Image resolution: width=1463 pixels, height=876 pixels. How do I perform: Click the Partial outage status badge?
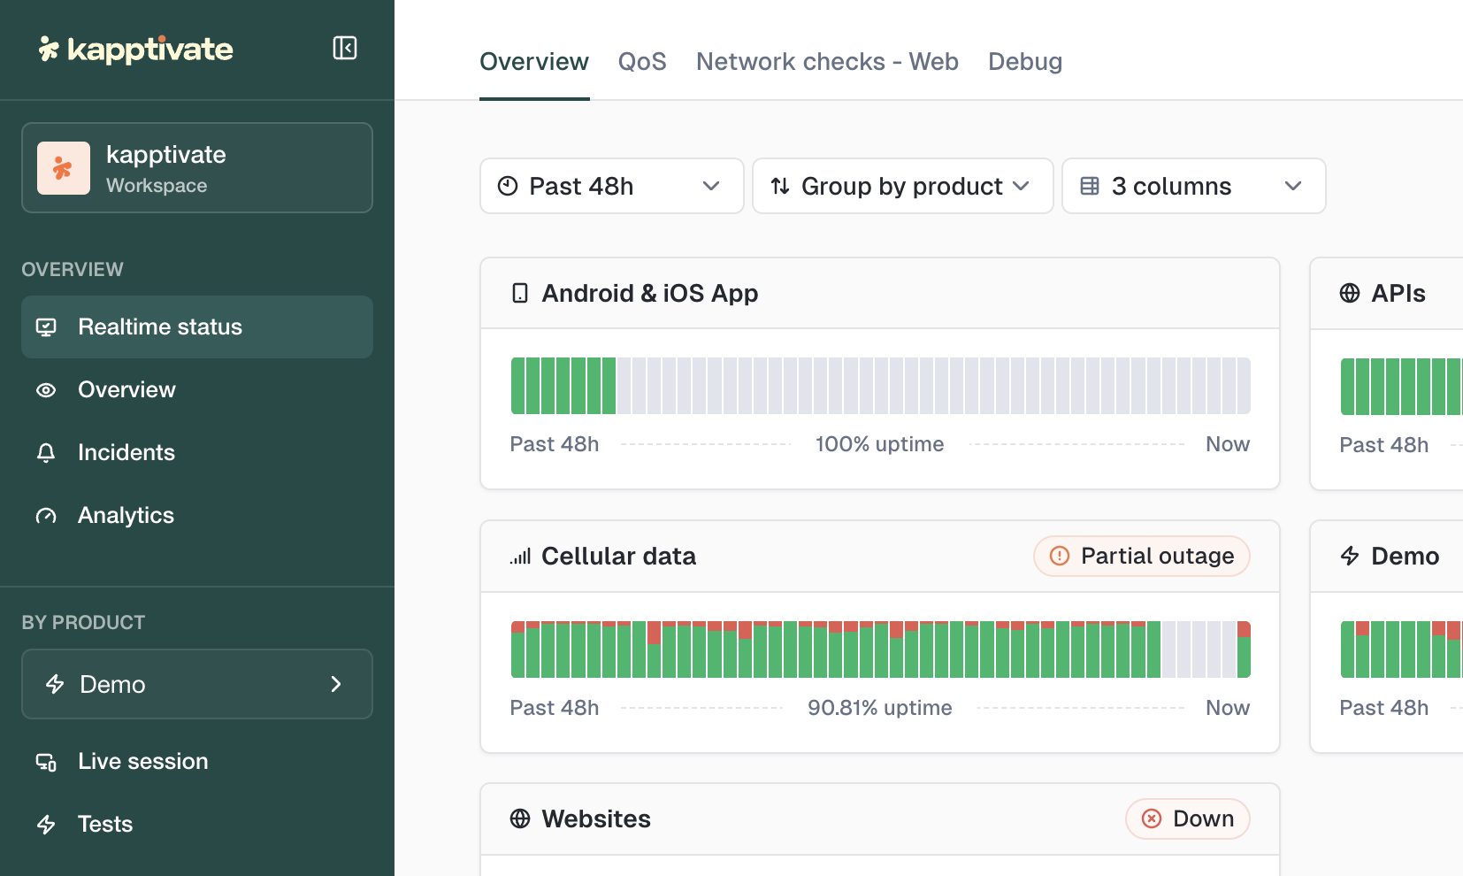tap(1141, 556)
